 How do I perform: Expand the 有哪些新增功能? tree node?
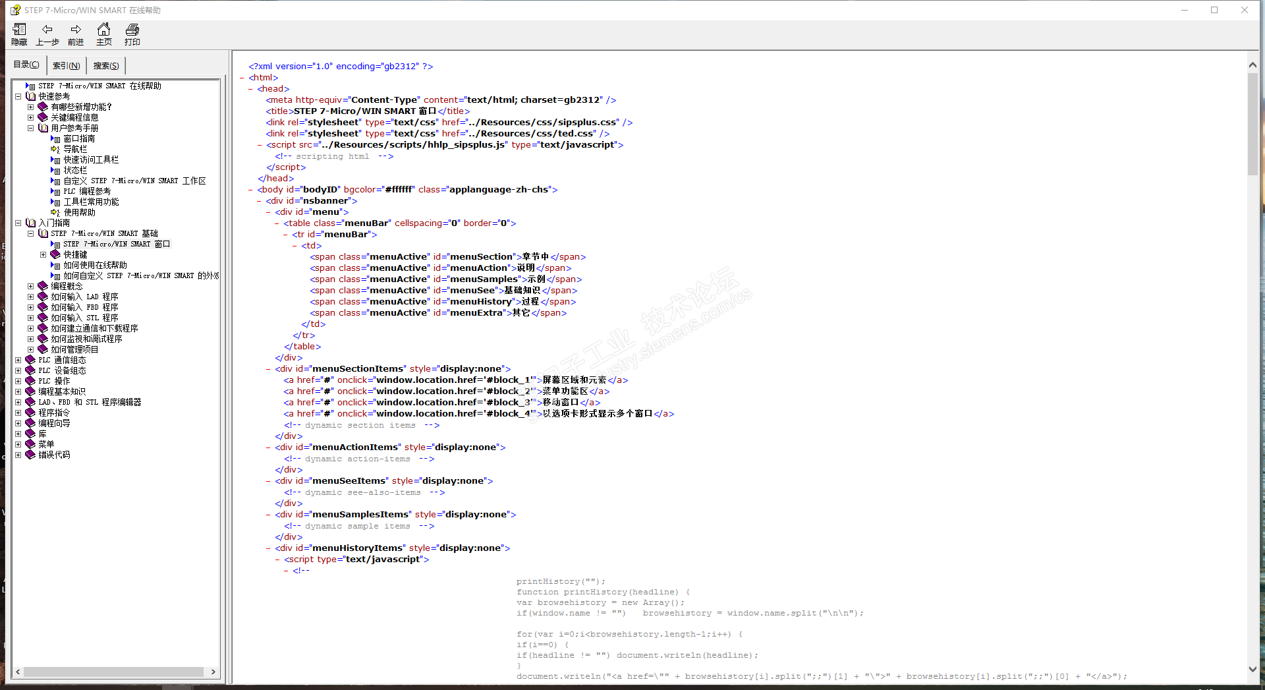(x=30, y=107)
